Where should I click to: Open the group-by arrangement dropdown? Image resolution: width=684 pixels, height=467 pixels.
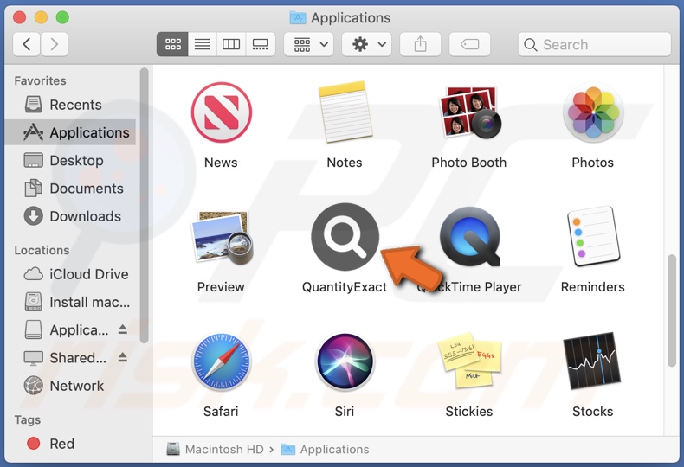pos(309,44)
